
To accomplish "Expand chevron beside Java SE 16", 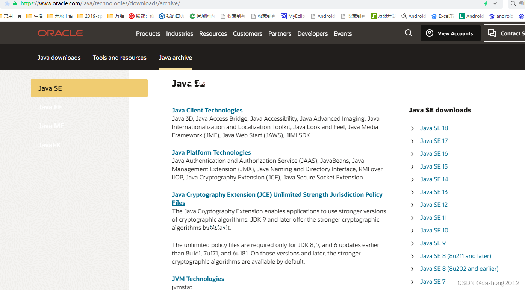I will (412, 154).
